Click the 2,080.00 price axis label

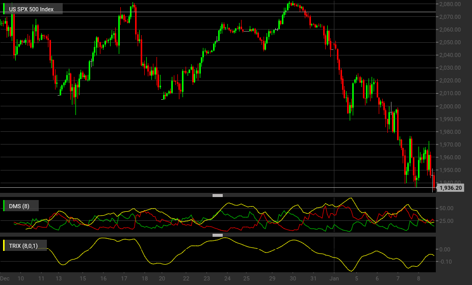point(450,4)
